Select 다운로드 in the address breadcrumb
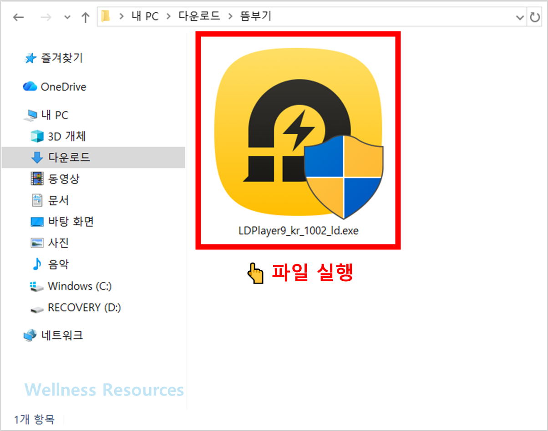 (199, 17)
